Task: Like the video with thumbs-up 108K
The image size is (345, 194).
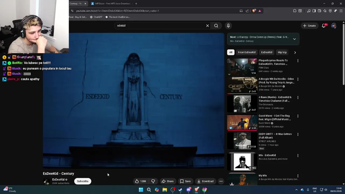Action: click(x=140, y=181)
